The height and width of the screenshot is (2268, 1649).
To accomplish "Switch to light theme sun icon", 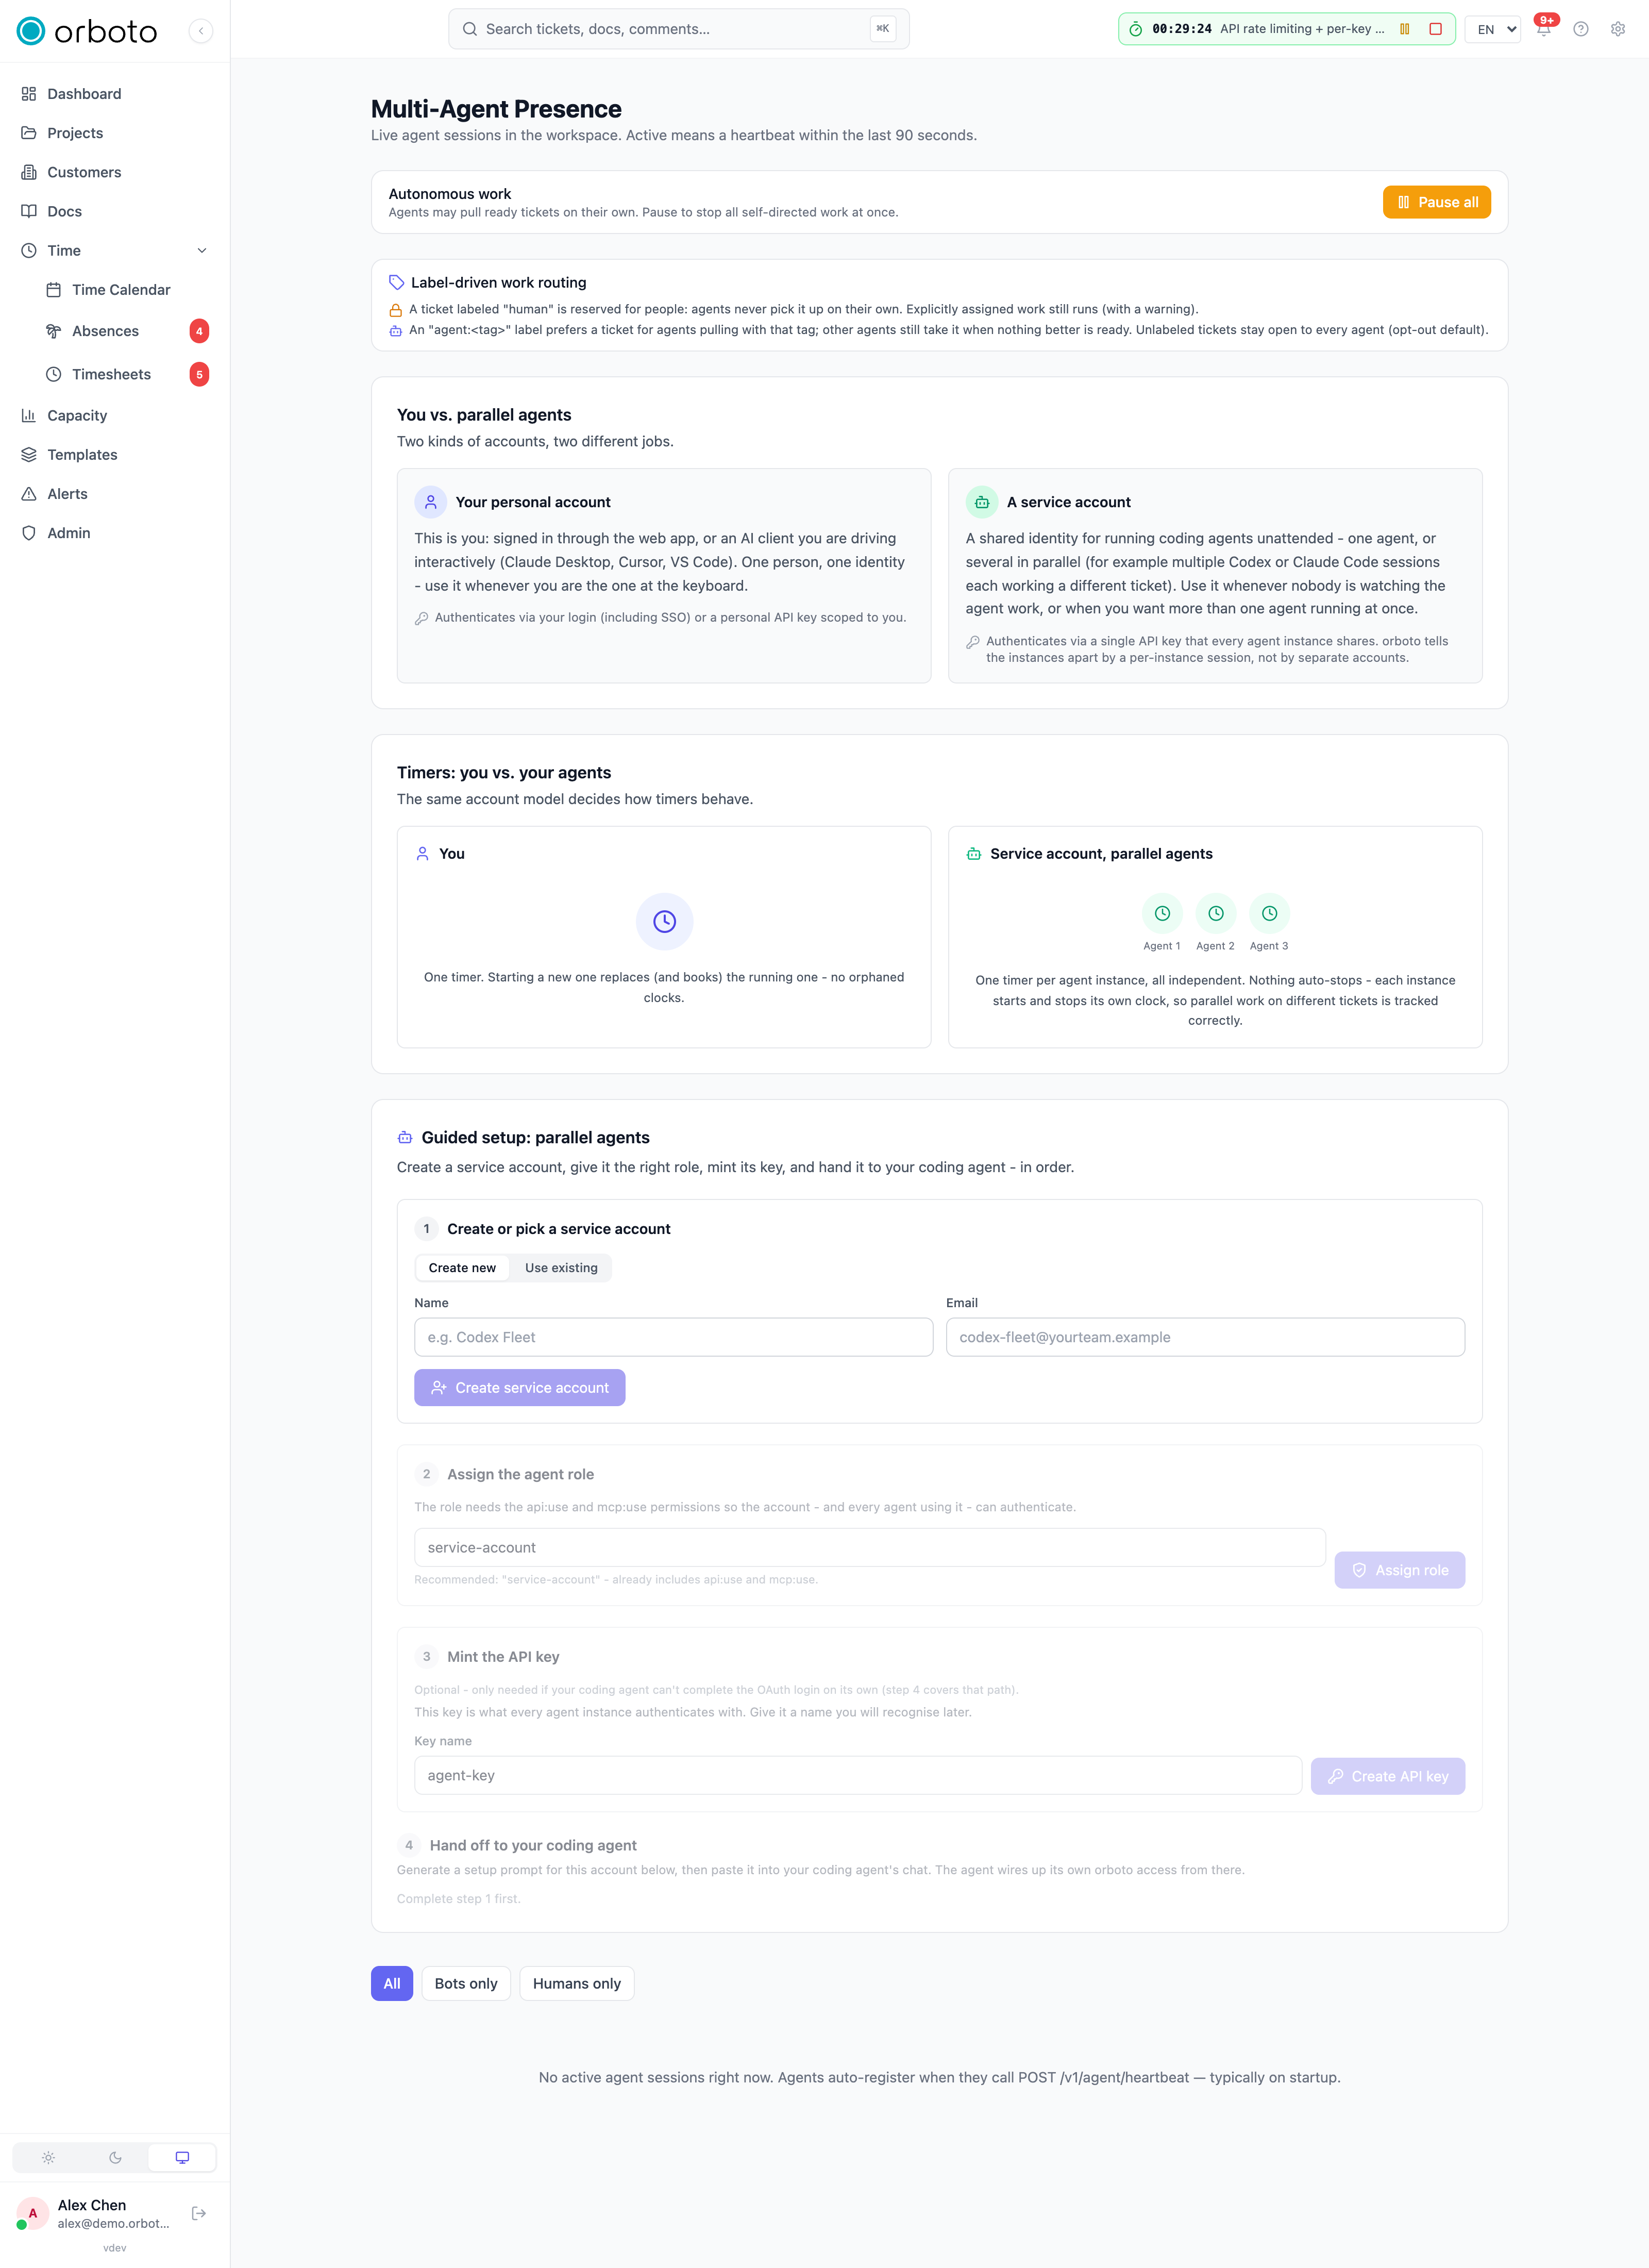I will (48, 2157).
